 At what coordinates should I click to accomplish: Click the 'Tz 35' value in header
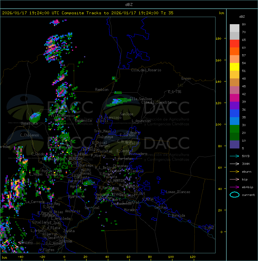click(167, 13)
